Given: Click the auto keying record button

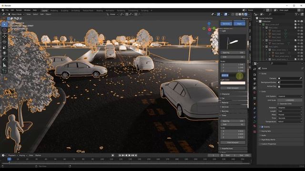Looking at the screenshot, I should (x=113, y=155).
